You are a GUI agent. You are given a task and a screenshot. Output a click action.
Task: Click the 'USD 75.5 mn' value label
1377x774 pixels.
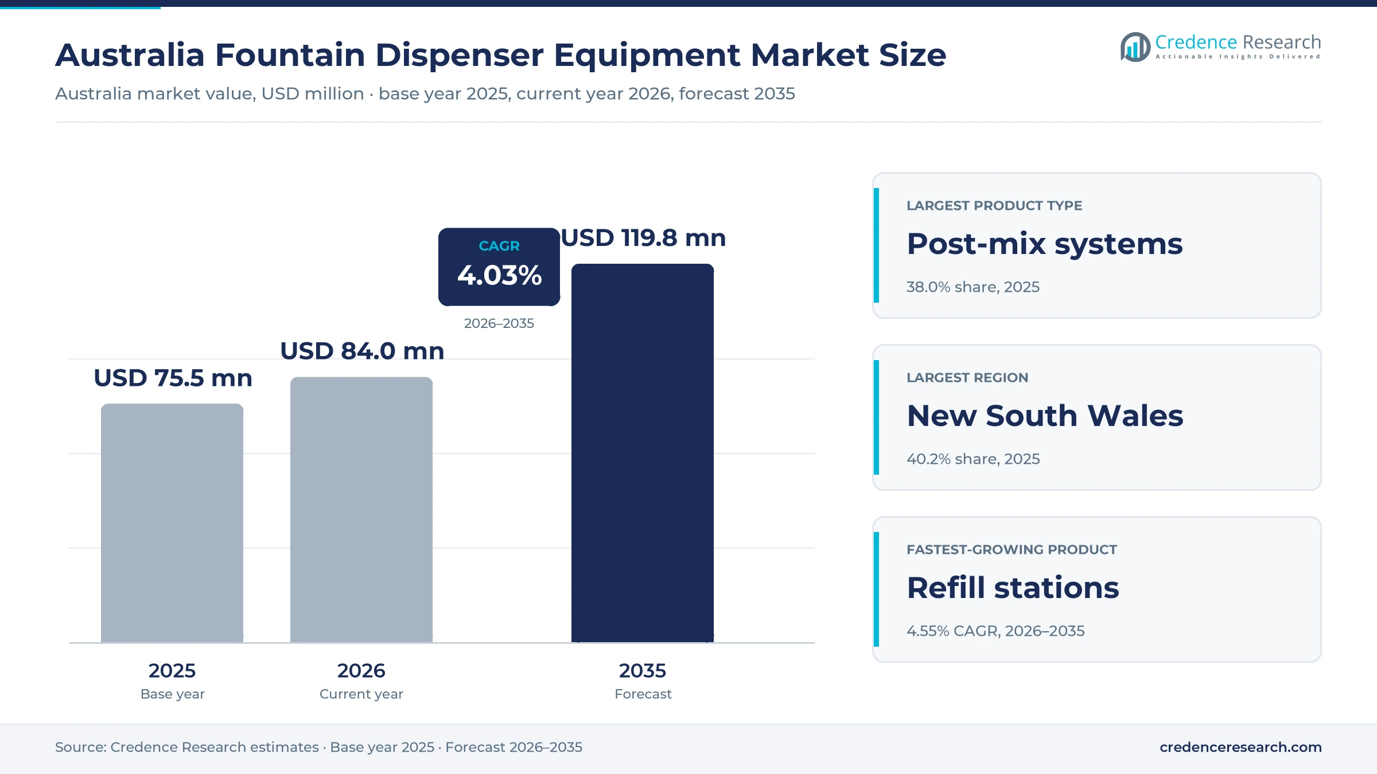(173, 378)
